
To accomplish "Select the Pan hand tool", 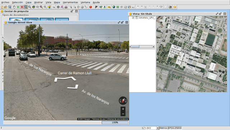I will pyautogui.click(x=14, y=7).
